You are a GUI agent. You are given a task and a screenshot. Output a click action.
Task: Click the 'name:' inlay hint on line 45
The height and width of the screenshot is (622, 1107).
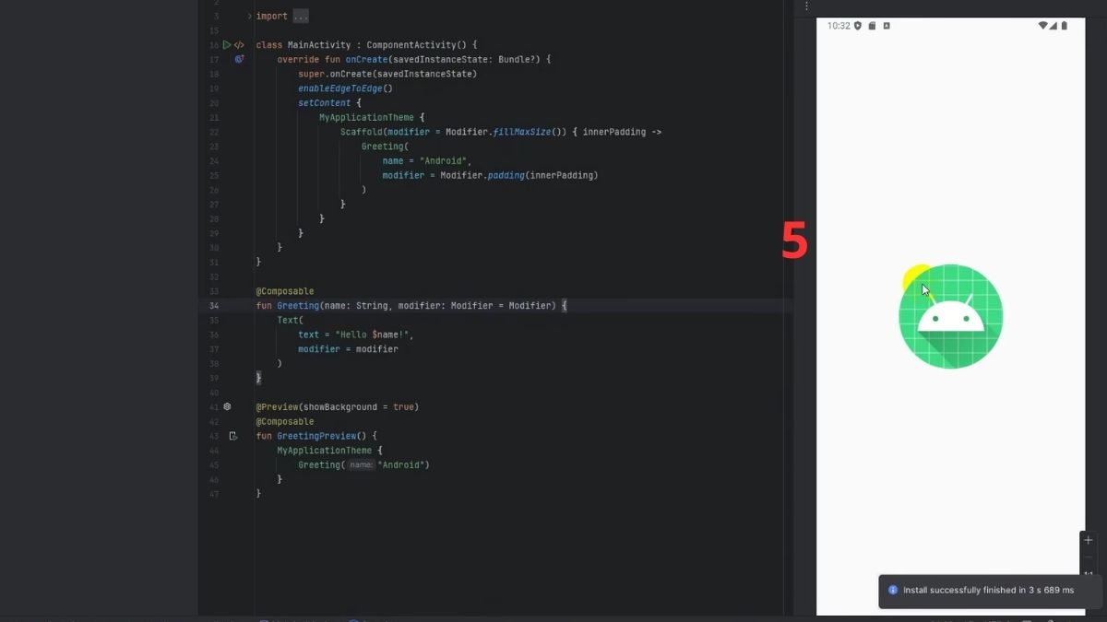(x=362, y=465)
